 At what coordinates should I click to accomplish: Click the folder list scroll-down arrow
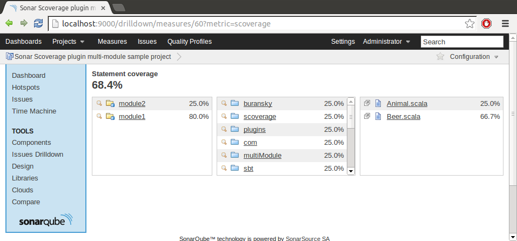click(x=351, y=171)
